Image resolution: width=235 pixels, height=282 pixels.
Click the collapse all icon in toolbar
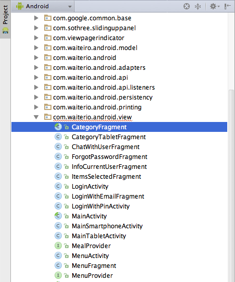pos(198,6)
